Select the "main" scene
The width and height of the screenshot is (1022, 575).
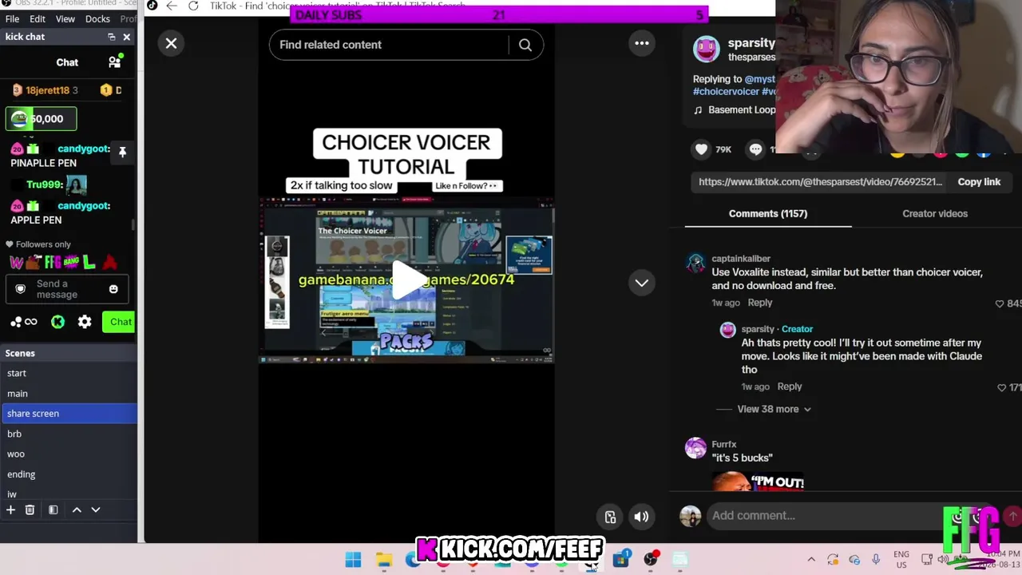tap(69, 394)
